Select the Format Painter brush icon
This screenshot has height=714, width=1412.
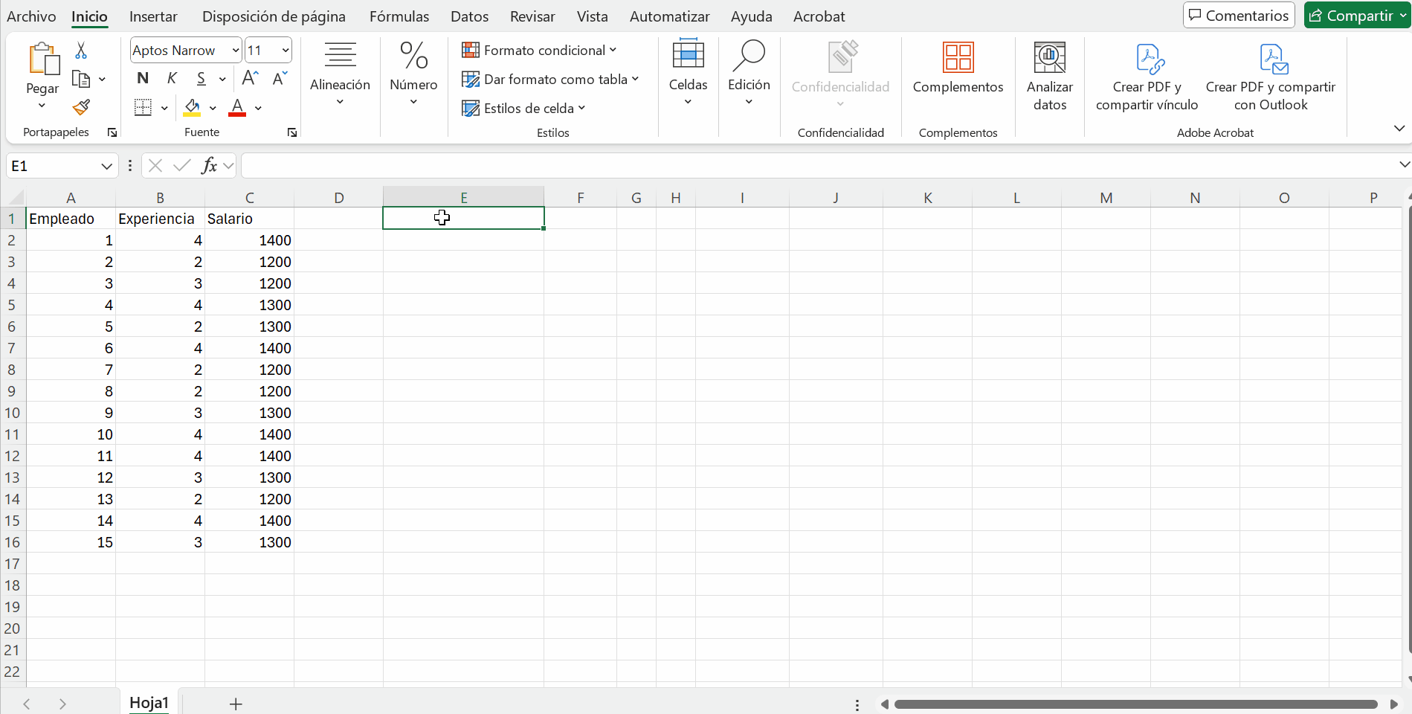(x=81, y=108)
